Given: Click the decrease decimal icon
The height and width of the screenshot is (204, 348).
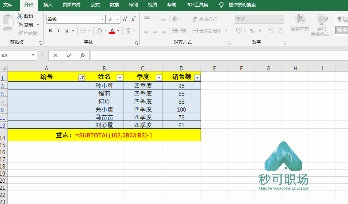Looking at the screenshot, I should 280,31.
